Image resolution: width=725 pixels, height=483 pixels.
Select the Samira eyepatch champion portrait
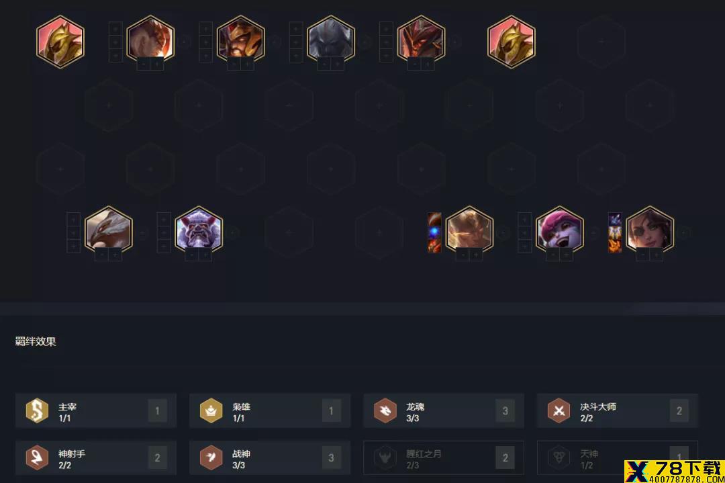pos(650,230)
